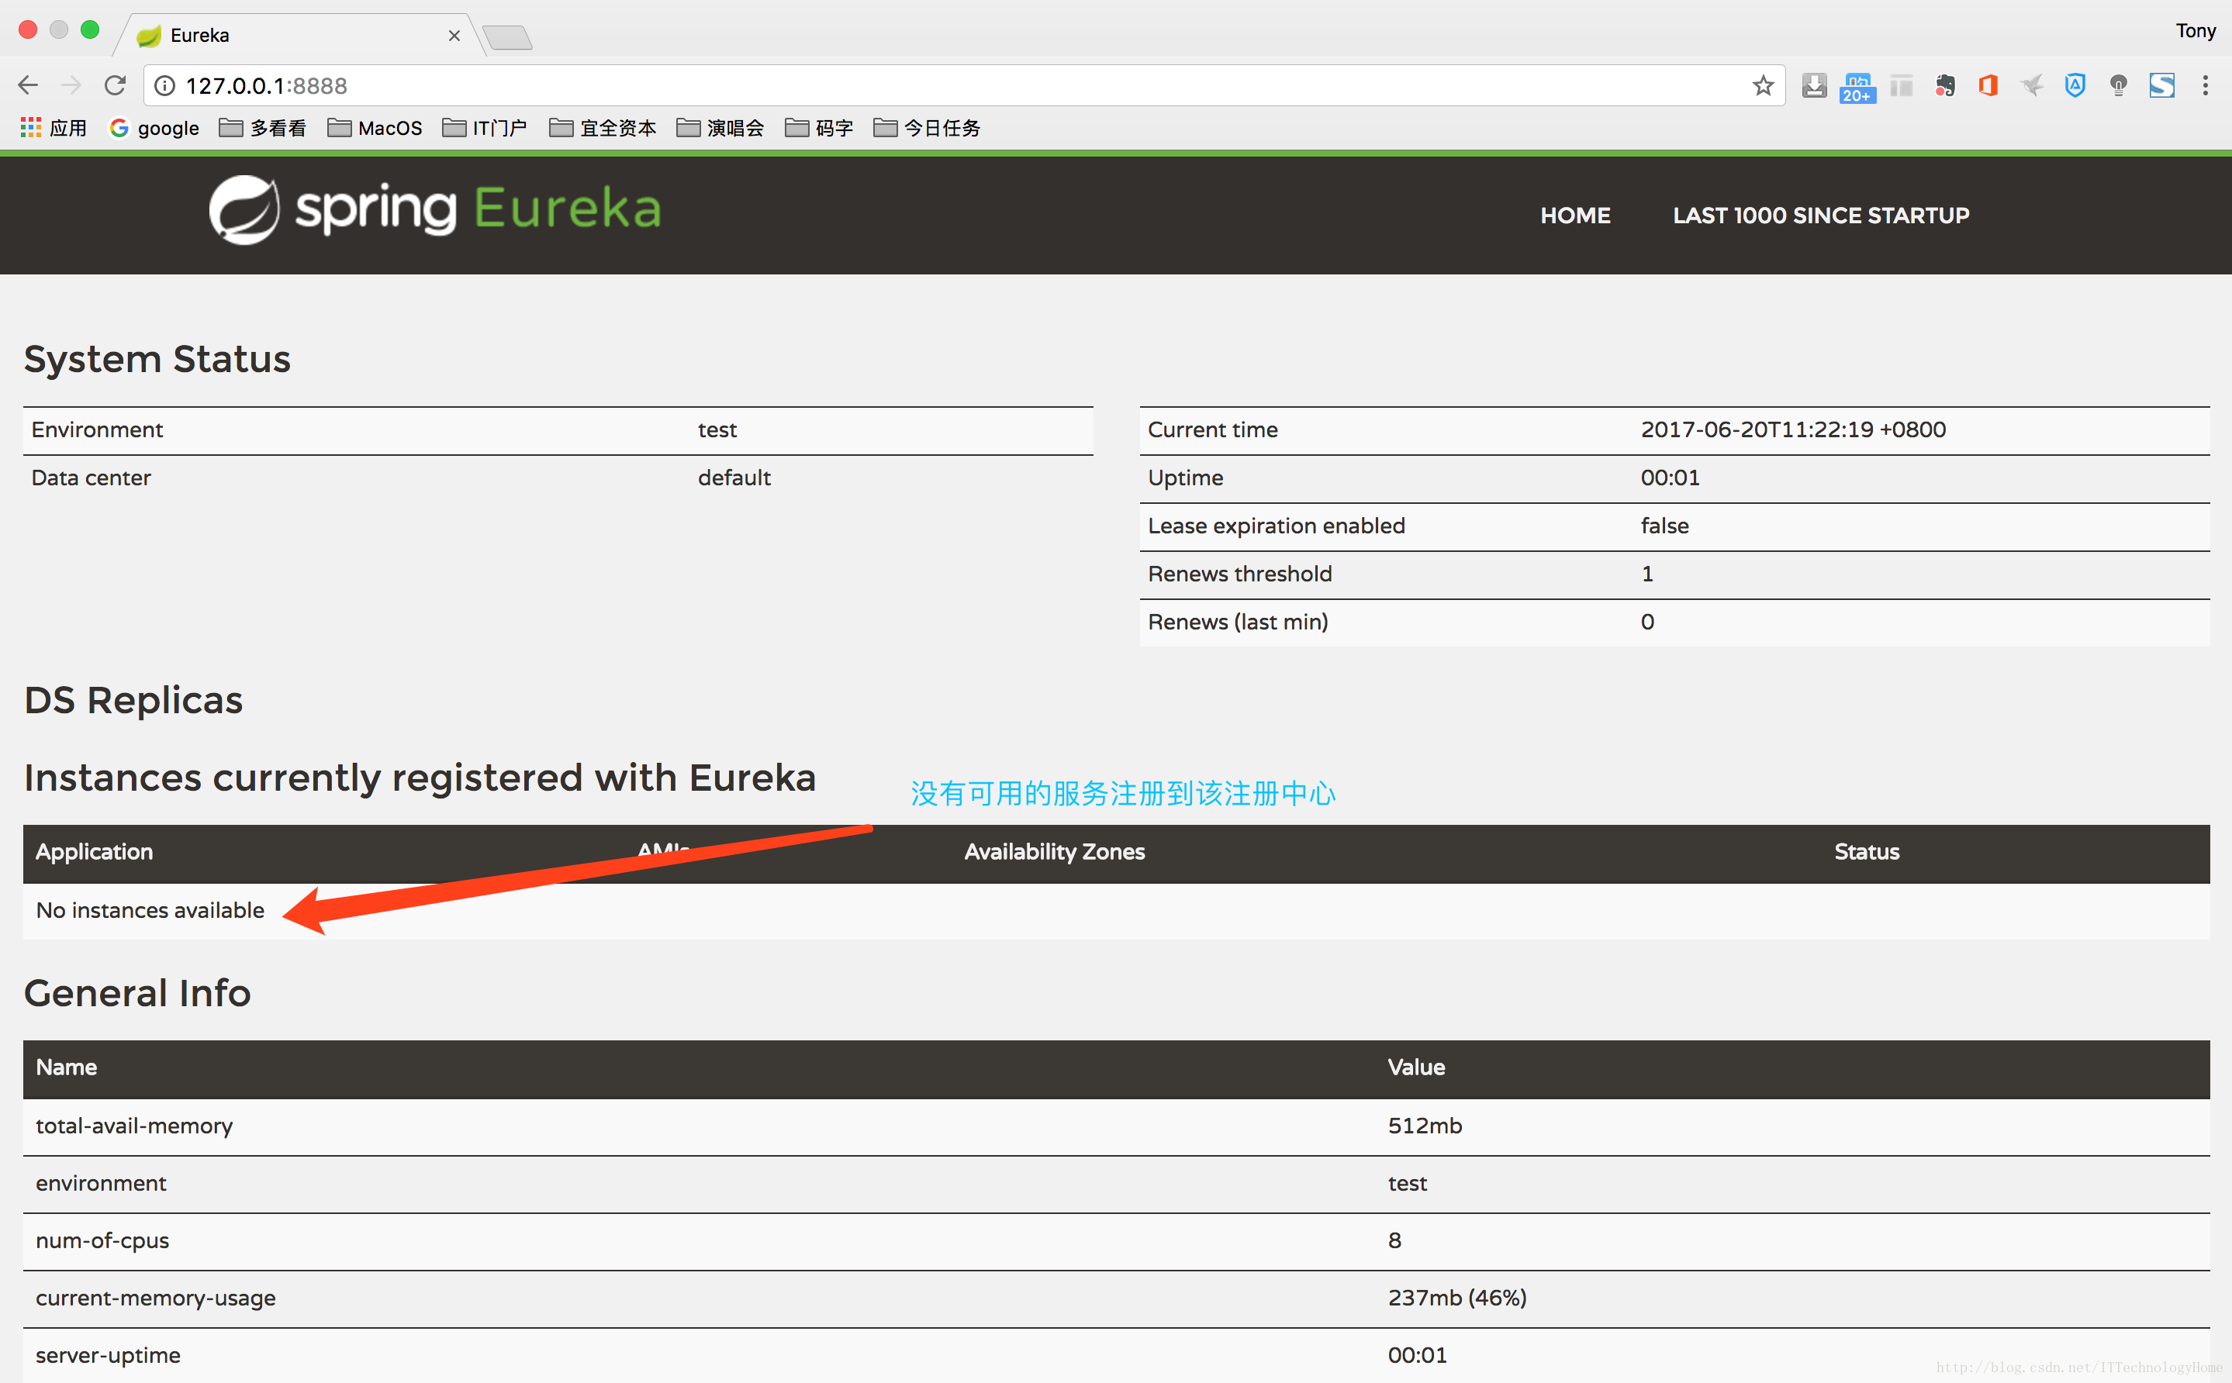Close the Eureka tab

tap(454, 36)
